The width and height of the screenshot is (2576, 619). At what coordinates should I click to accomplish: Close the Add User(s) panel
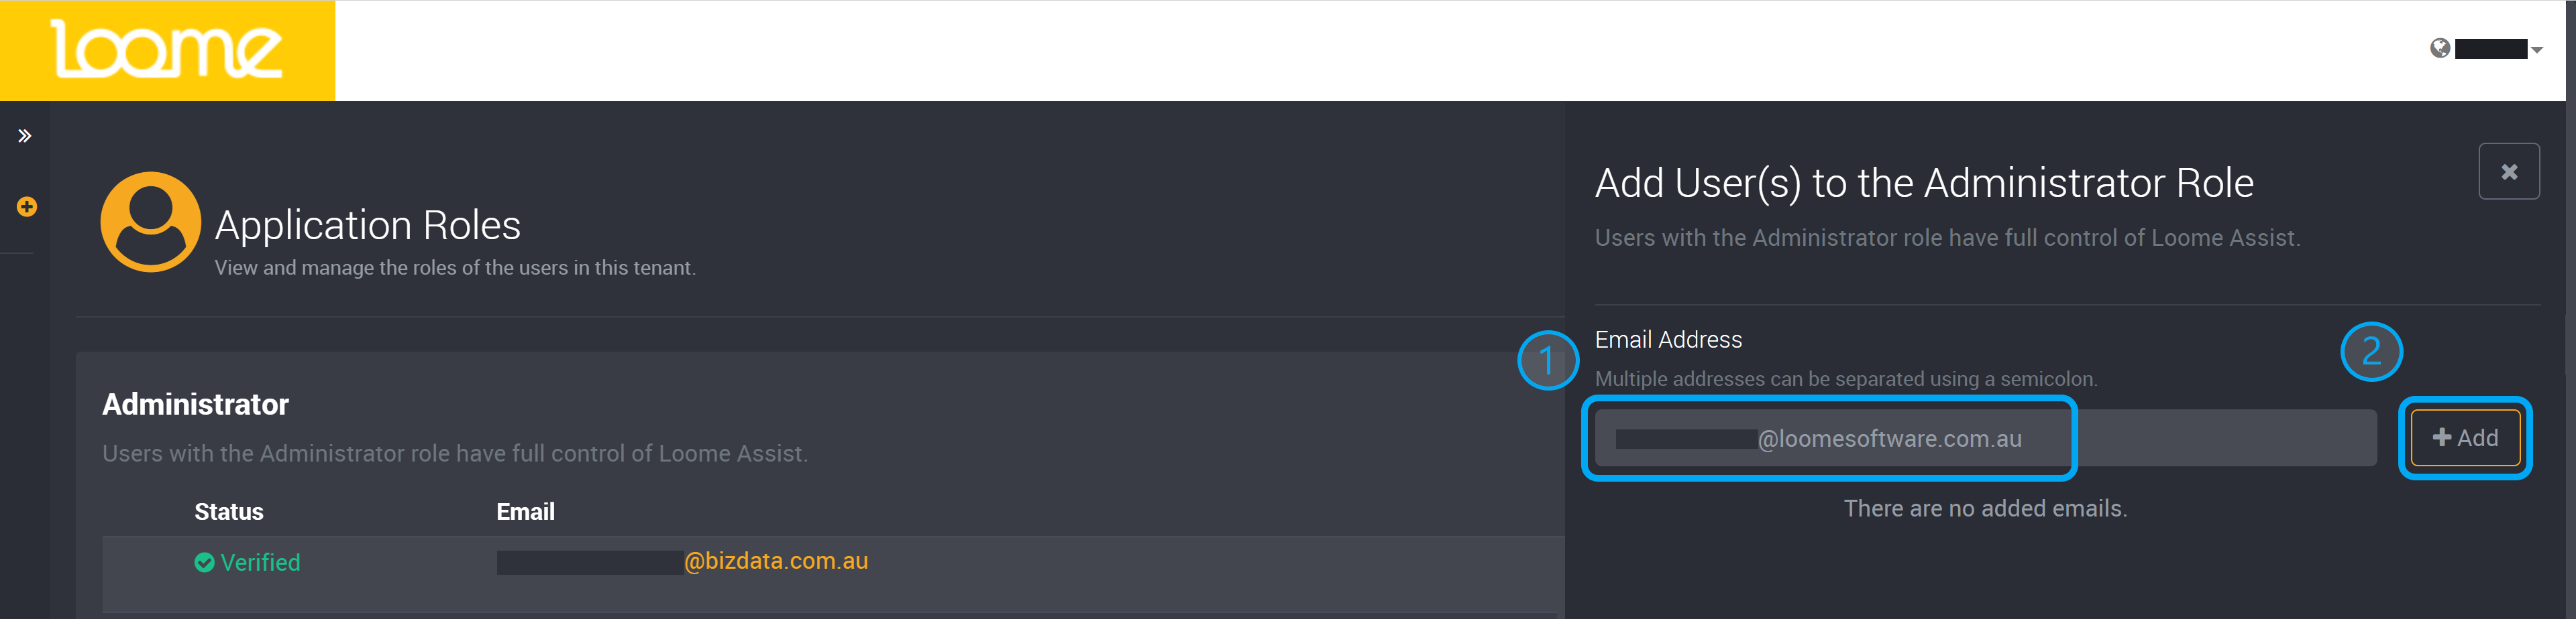2508,171
